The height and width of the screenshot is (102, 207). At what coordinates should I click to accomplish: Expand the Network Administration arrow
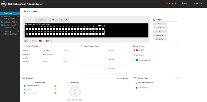(18, 32)
